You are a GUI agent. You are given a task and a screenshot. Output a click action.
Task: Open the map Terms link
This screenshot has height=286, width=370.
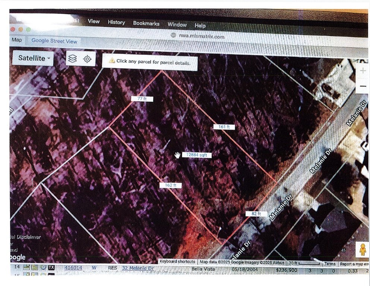pos(330,264)
